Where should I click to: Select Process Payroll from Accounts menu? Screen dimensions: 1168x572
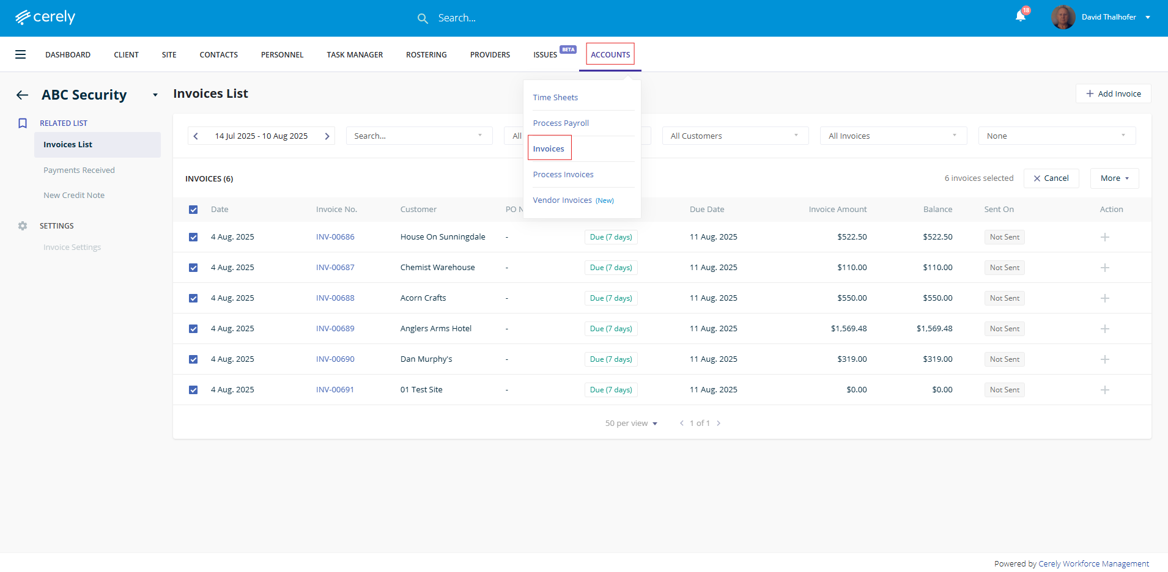pyautogui.click(x=561, y=123)
